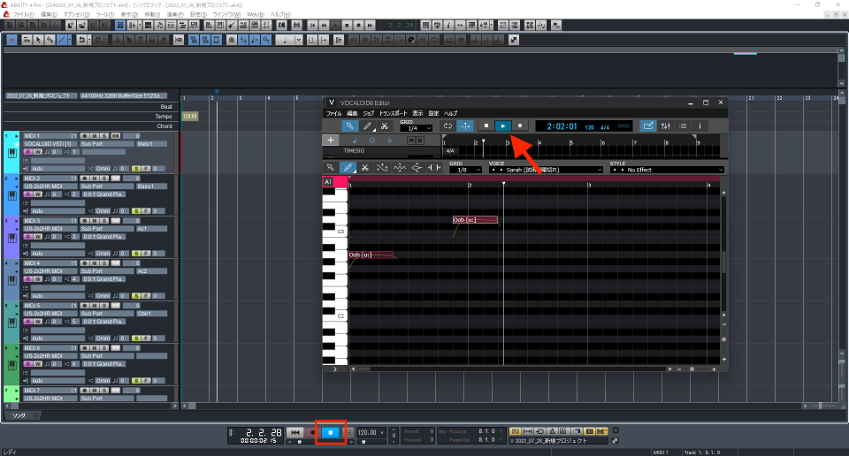Open VOCALOID ファイル menu
Screen dimensions: 849x456
(x=333, y=114)
